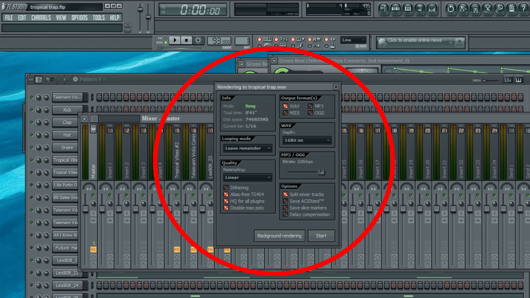
Task: Enable Dithering in the Quality section
Action: point(225,188)
